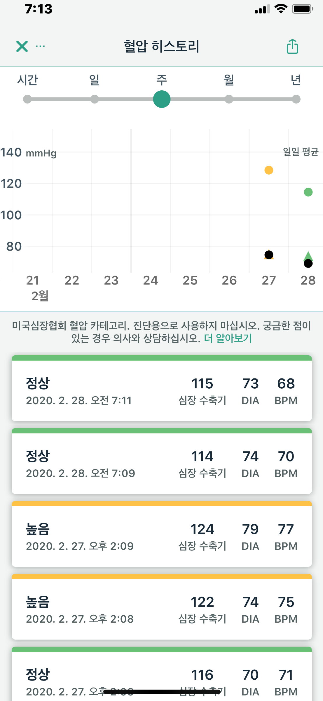Switch range to 월 (month)
Image resolution: width=323 pixels, height=701 pixels.
point(229,99)
